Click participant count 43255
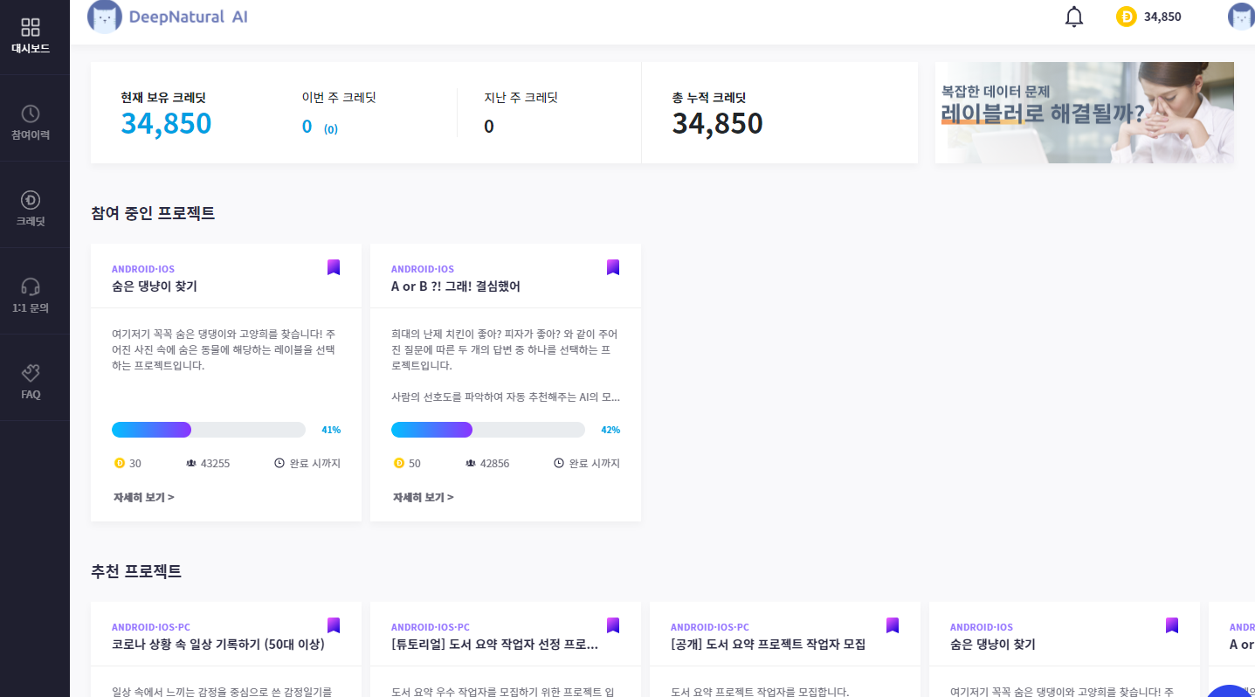1255x697 pixels. coord(216,463)
